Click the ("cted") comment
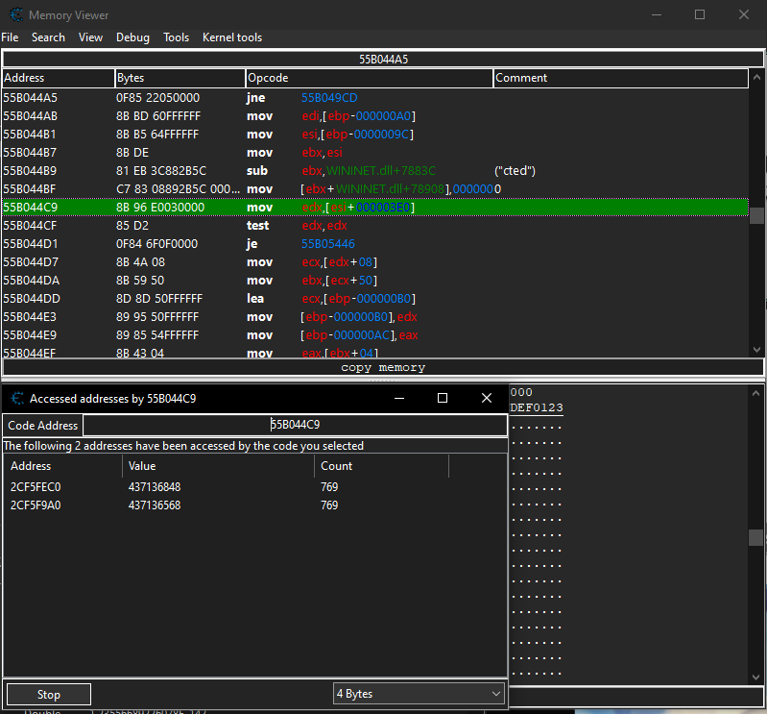This screenshot has width=767, height=714. tap(515, 170)
